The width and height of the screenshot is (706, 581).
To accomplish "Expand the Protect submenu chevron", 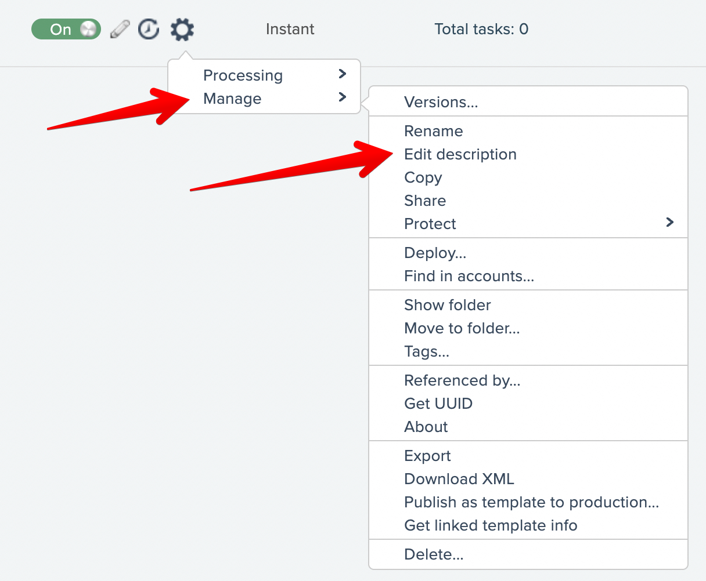I will 669,223.
